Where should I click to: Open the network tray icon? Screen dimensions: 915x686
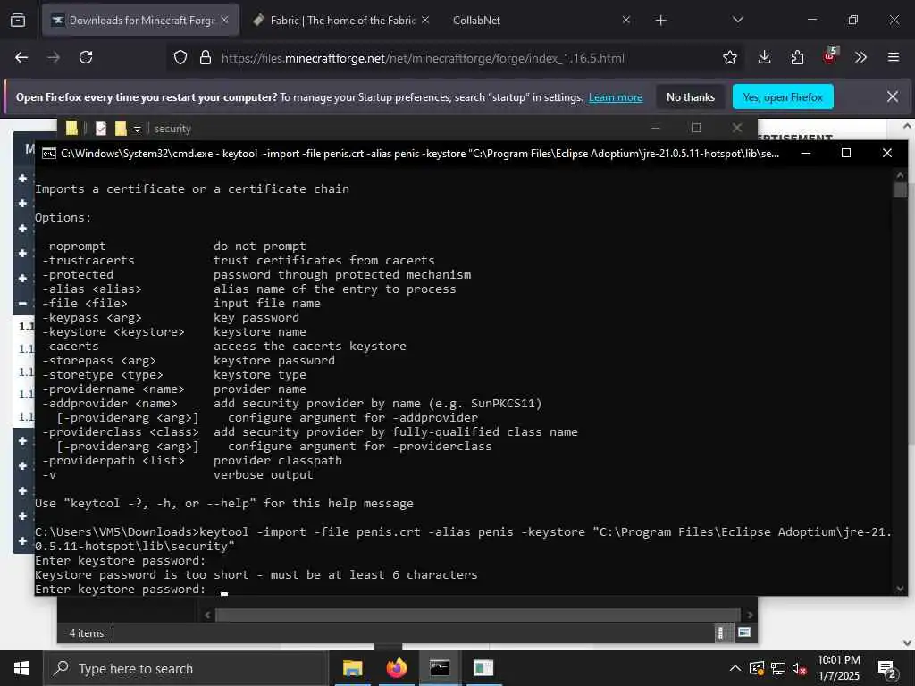pos(778,668)
